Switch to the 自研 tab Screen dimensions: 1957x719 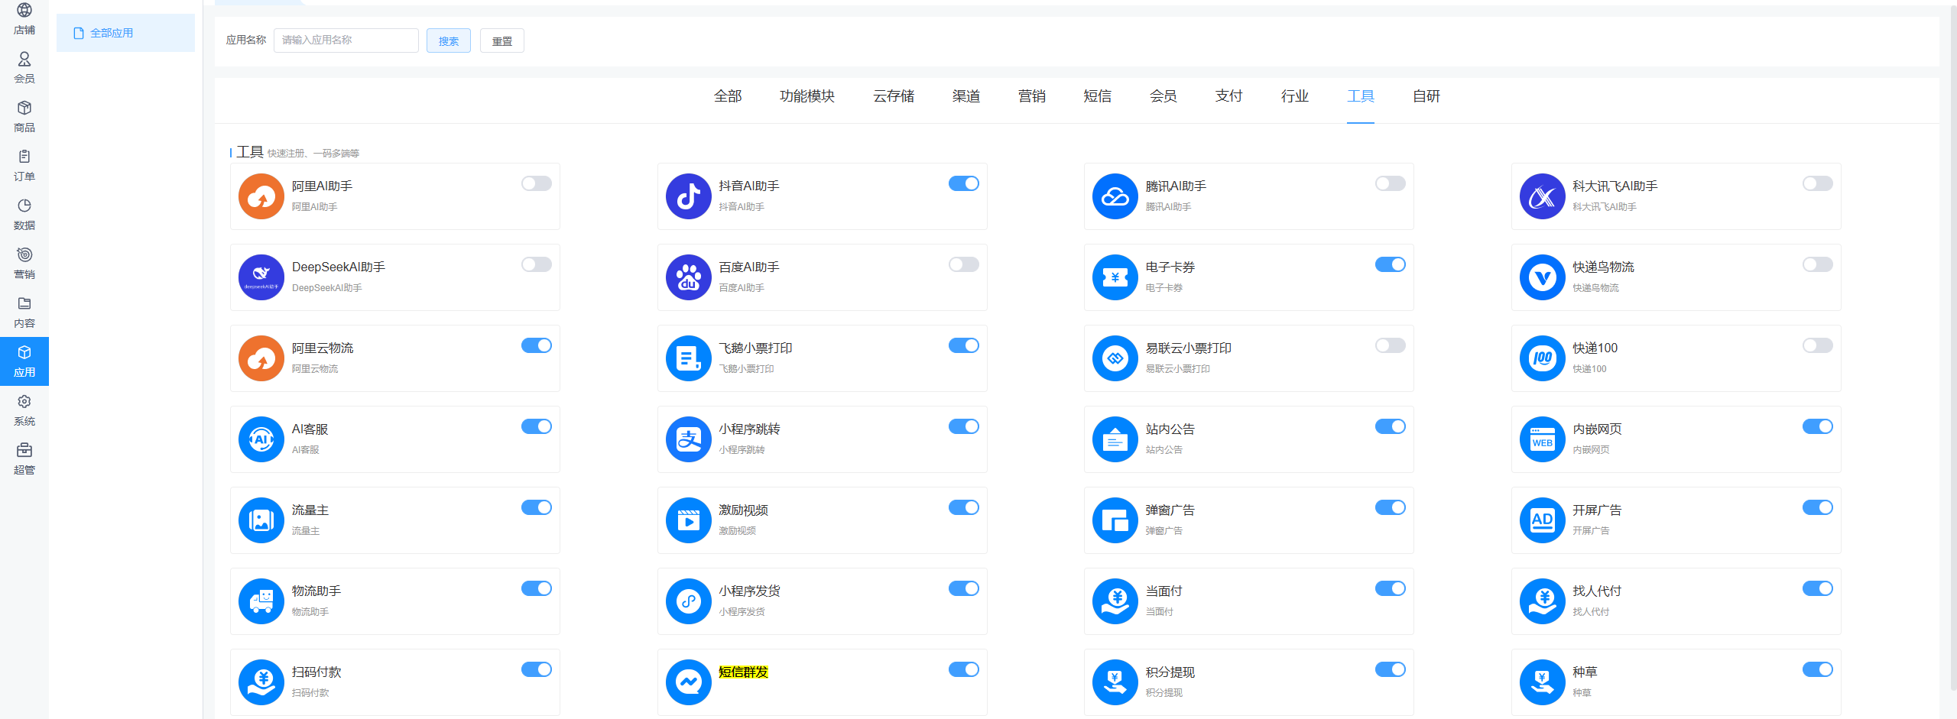point(1426,96)
